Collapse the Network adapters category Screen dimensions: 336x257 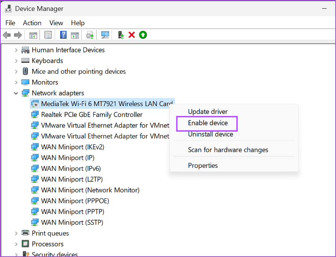(16, 93)
